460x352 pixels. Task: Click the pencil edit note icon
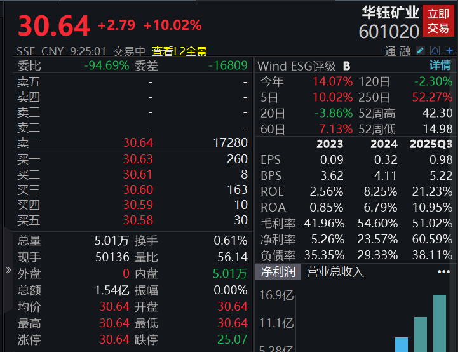421,51
